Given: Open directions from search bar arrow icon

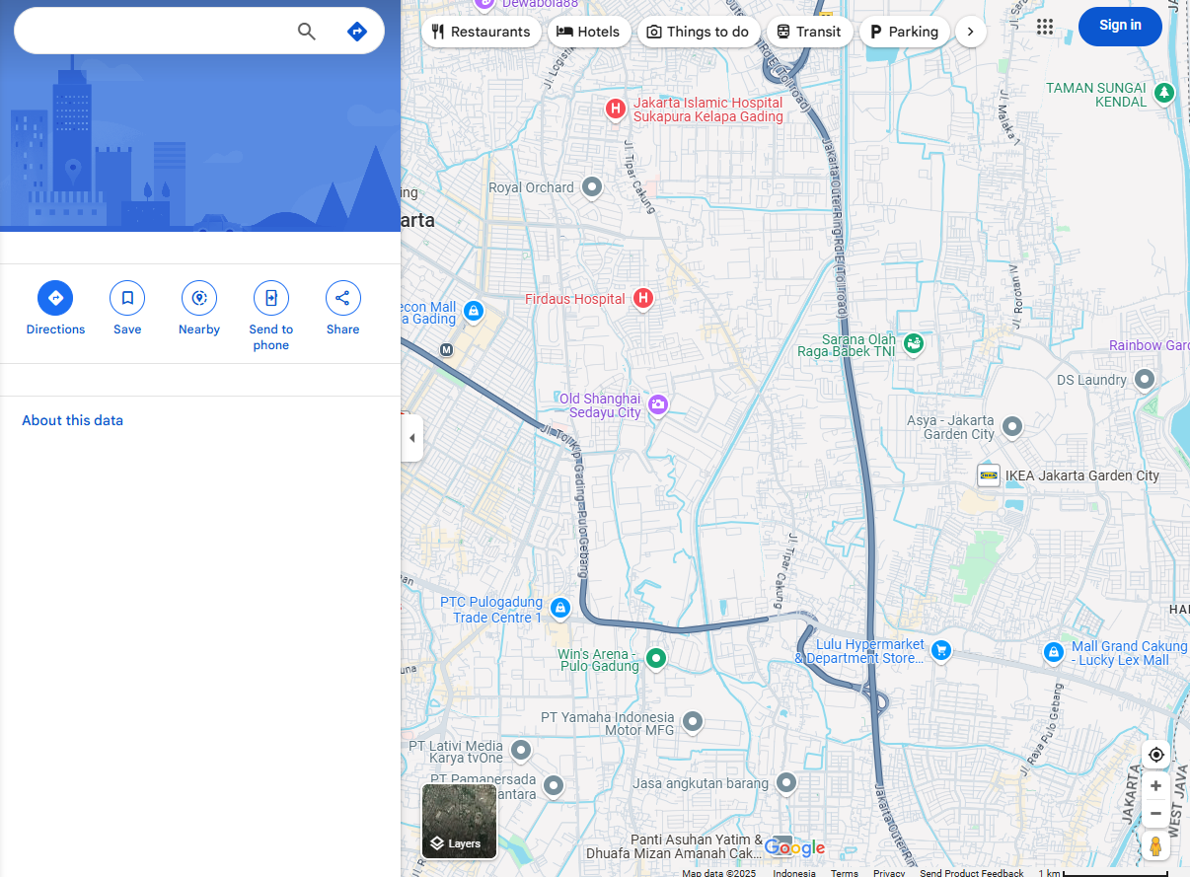Looking at the screenshot, I should [x=357, y=32].
